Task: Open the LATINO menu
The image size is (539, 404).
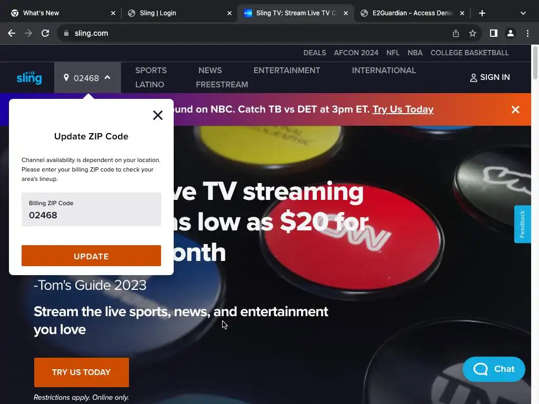Action: coord(149,85)
